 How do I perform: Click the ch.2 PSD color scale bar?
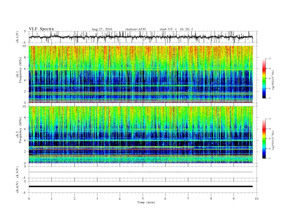264,139
